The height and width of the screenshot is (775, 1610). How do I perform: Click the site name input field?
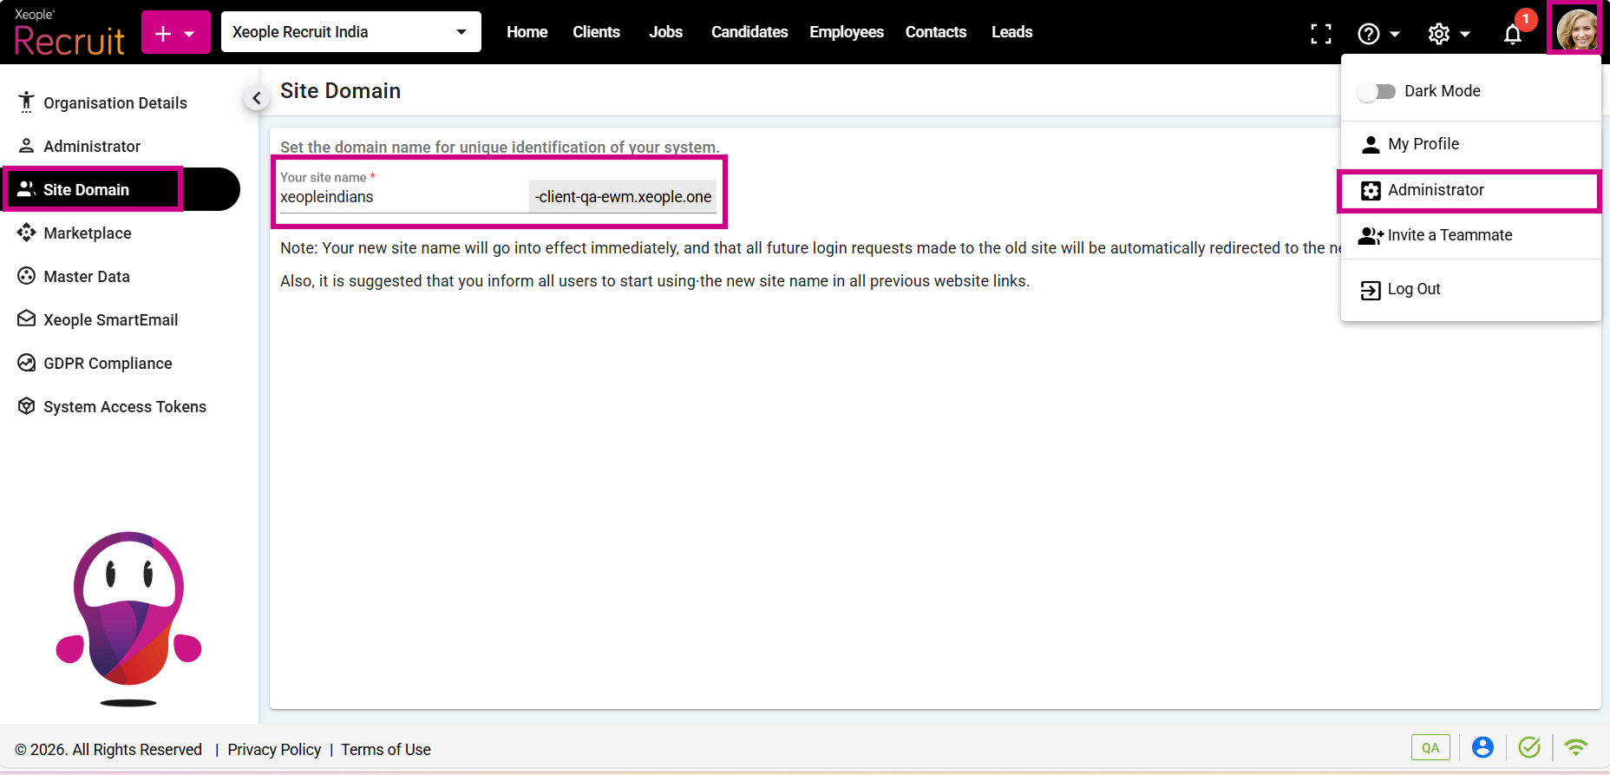click(401, 197)
